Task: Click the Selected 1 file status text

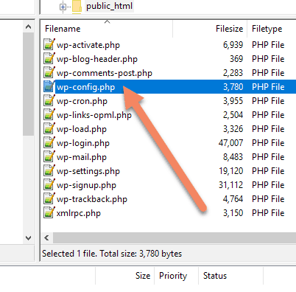Action: point(112,254)
